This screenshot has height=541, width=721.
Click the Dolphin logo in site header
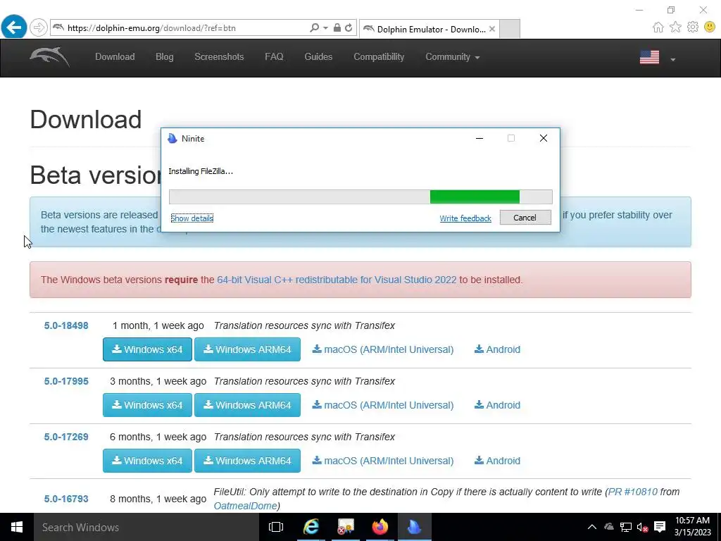pos(50,57)
